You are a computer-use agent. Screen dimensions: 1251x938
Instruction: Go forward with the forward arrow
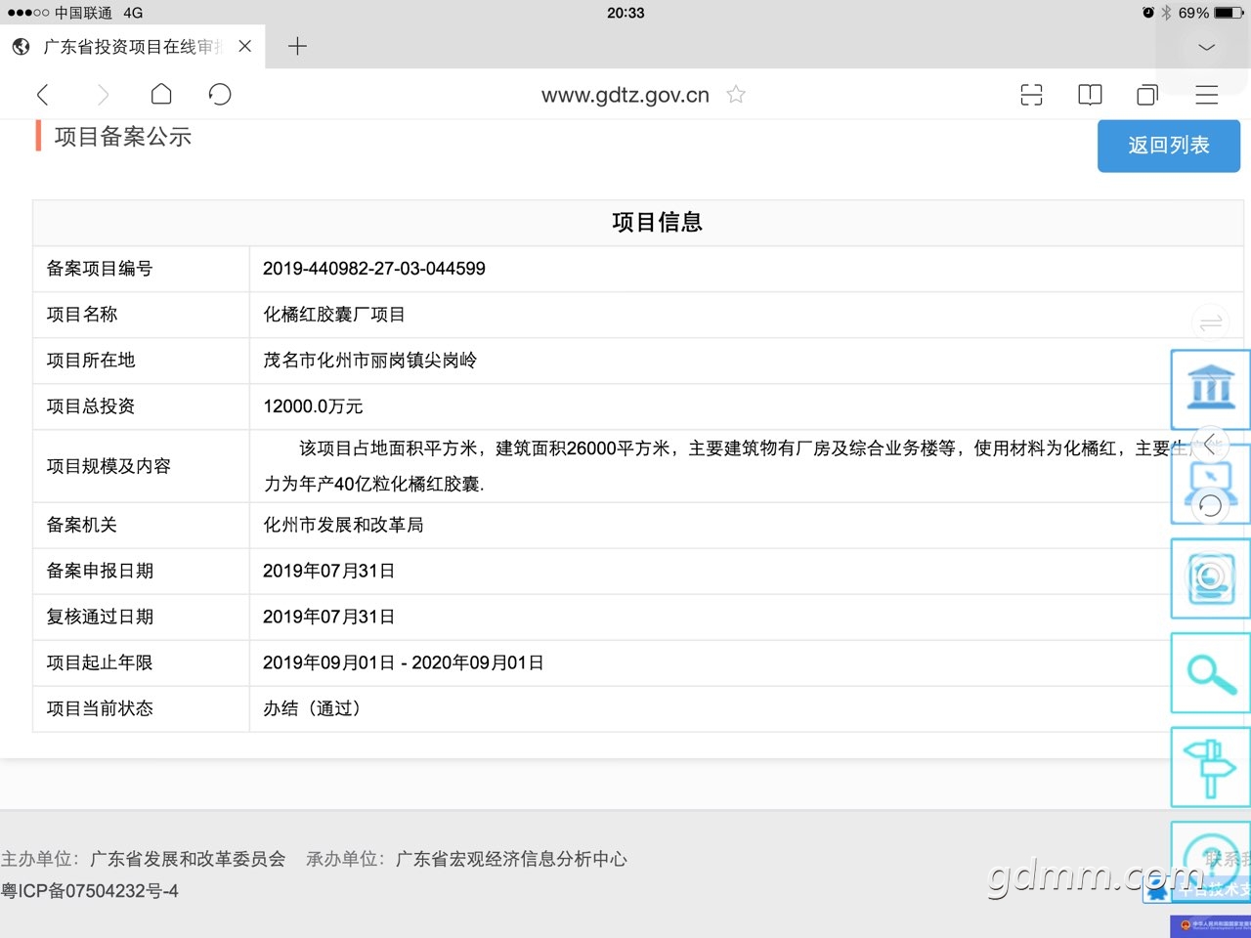[x=103, y=95]
